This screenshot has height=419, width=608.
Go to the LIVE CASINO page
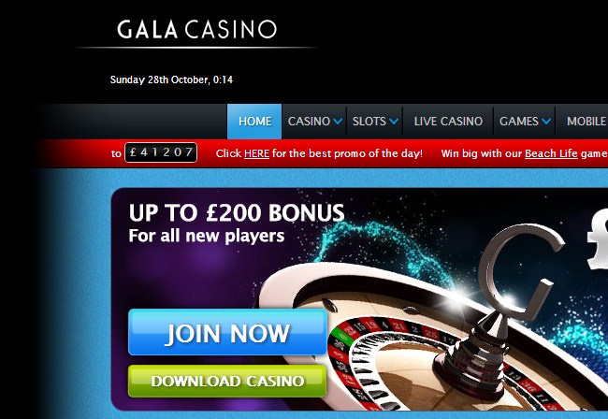coord(448,122)
